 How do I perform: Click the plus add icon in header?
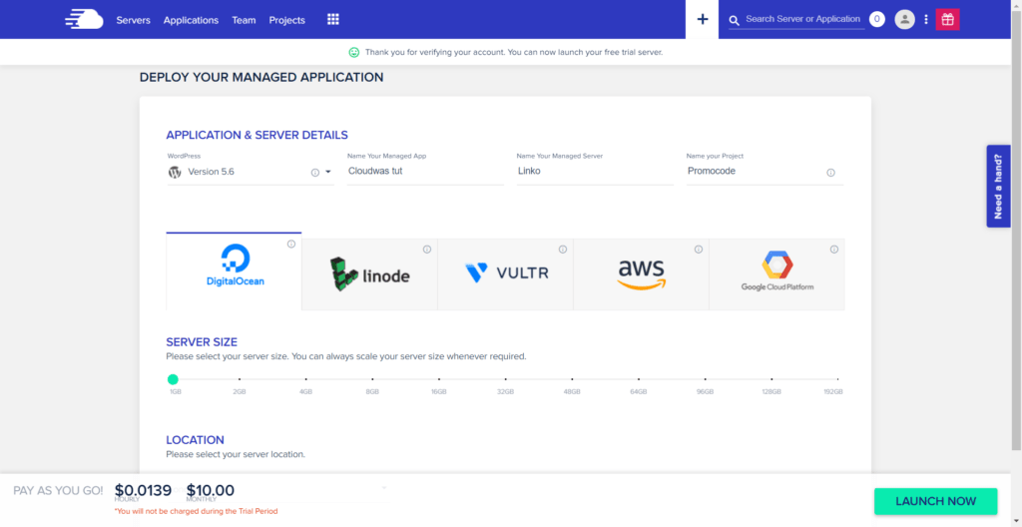click(x=703, y=19)
